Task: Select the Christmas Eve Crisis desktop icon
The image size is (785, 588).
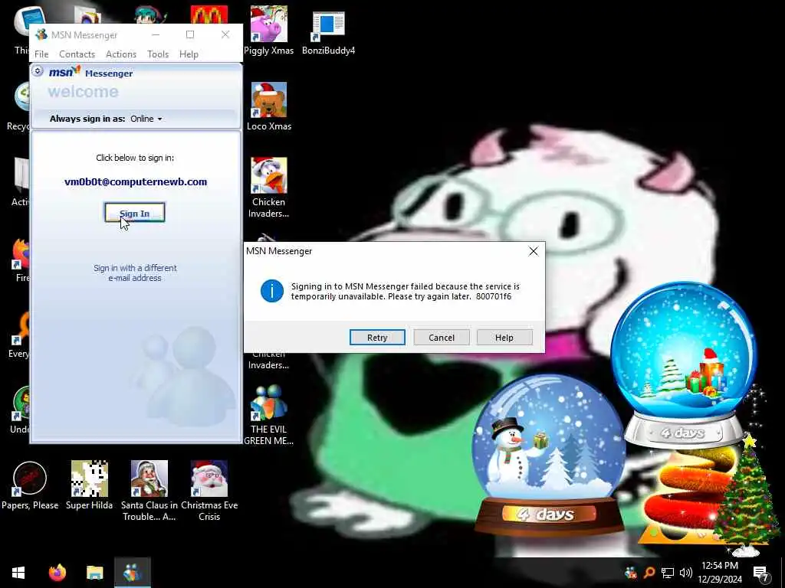Action: [209, 491]
